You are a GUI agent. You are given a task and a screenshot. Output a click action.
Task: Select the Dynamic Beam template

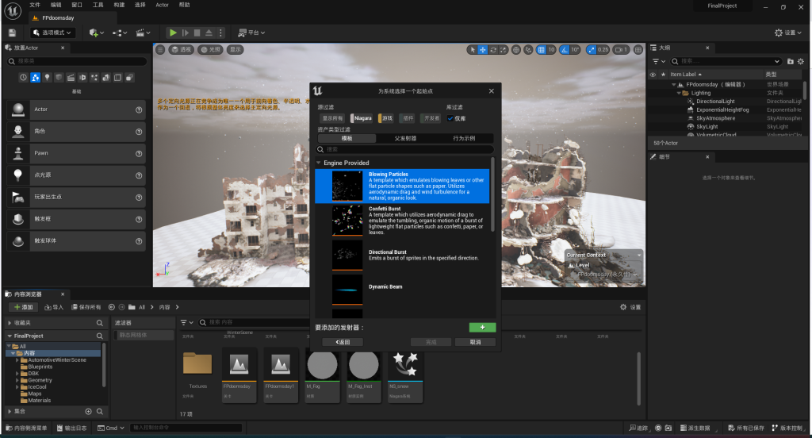tap(402, 290)
